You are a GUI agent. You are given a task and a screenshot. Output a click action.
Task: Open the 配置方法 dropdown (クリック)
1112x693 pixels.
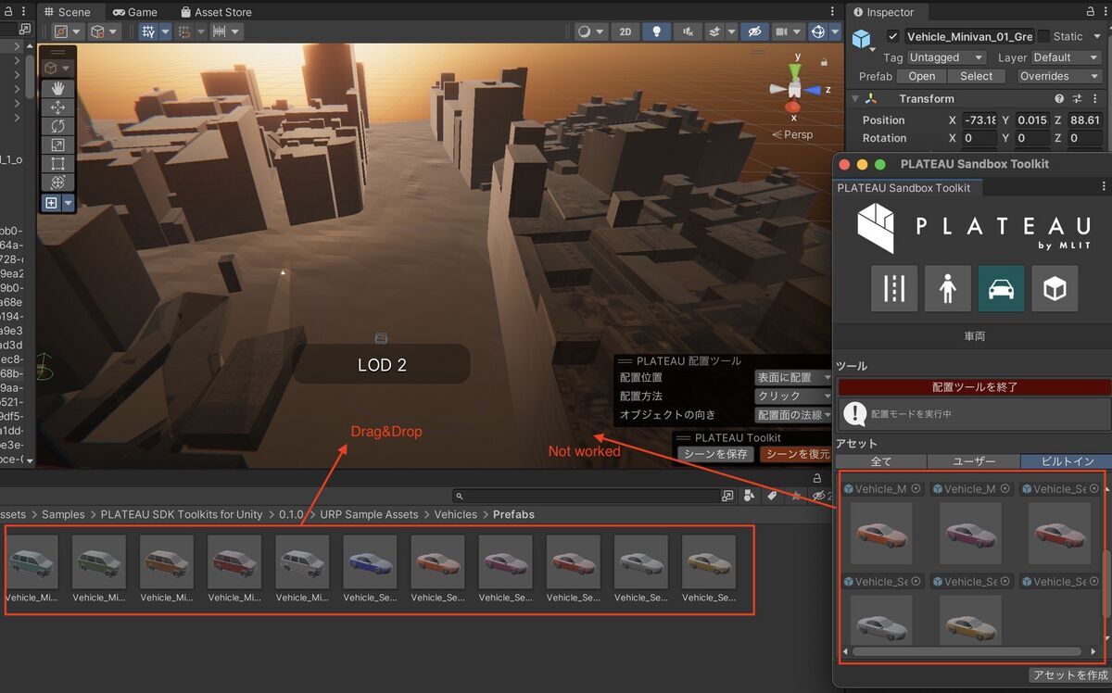793,397
